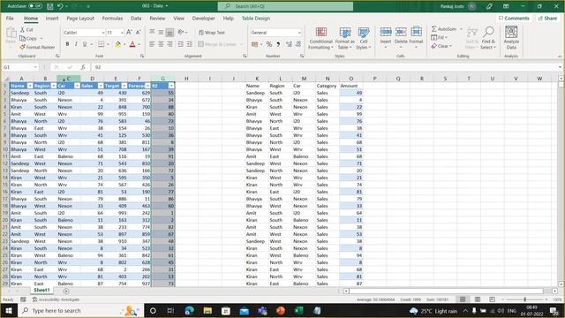This screenshot has width=565, height=318.
Task: Click the Clear eraser icon
Action: [433, 46]
